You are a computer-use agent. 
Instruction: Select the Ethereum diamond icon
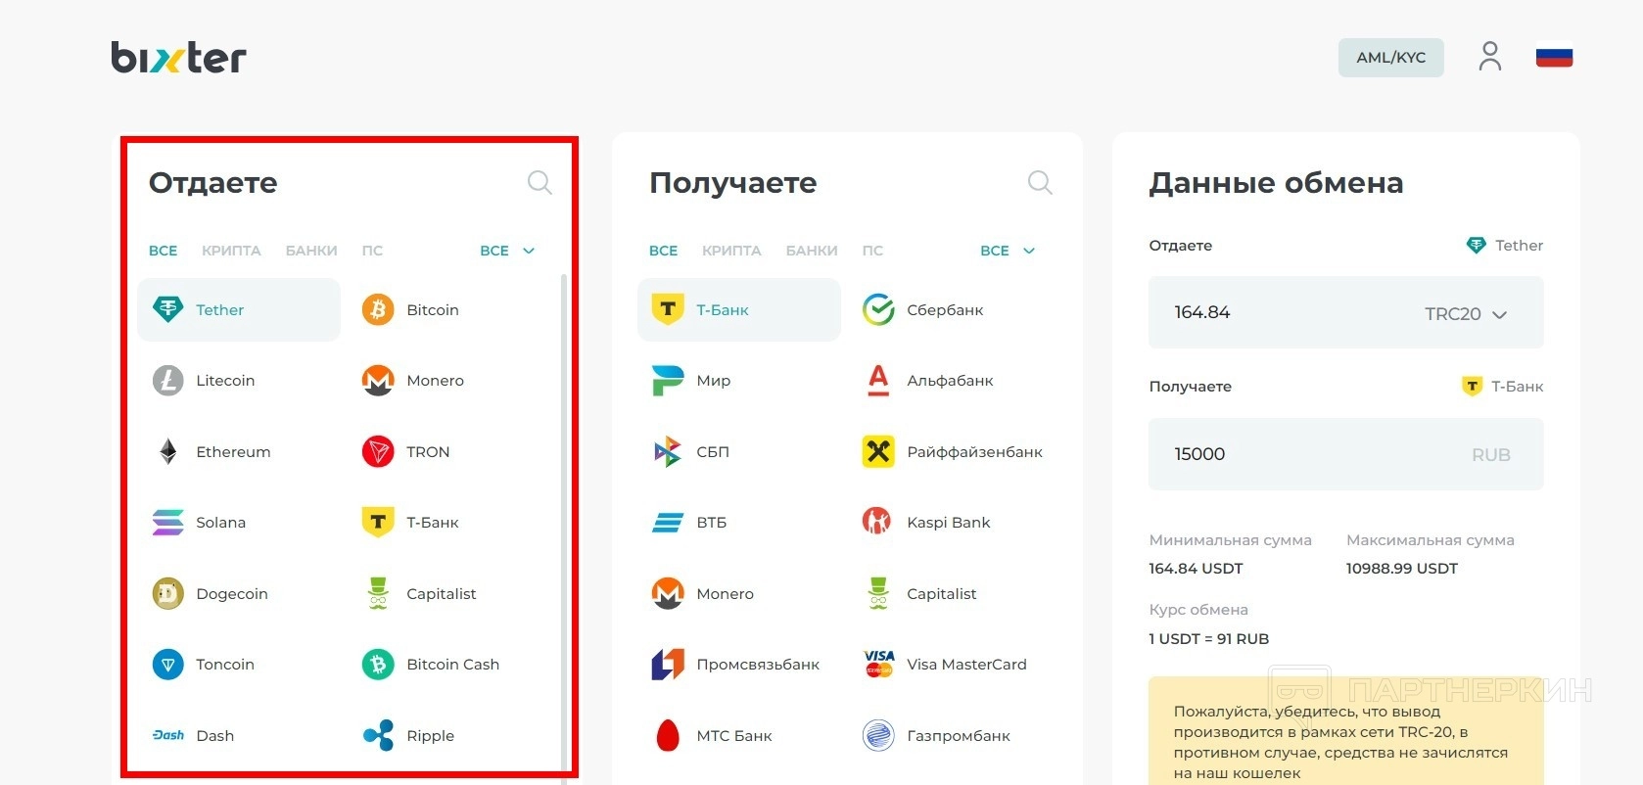point(168,451)
